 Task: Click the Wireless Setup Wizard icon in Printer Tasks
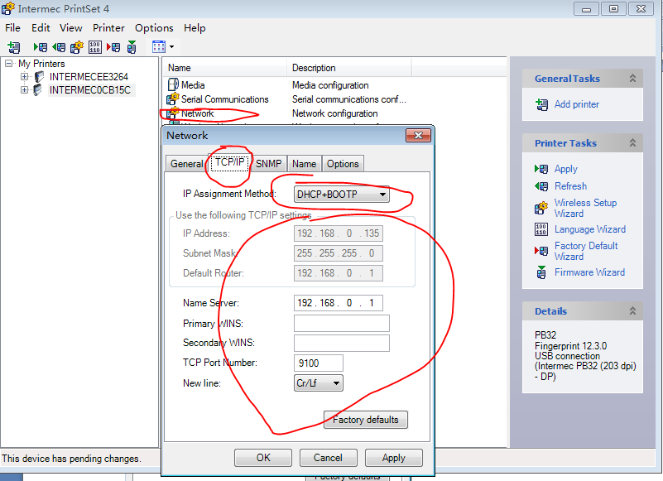click(541, 208)
